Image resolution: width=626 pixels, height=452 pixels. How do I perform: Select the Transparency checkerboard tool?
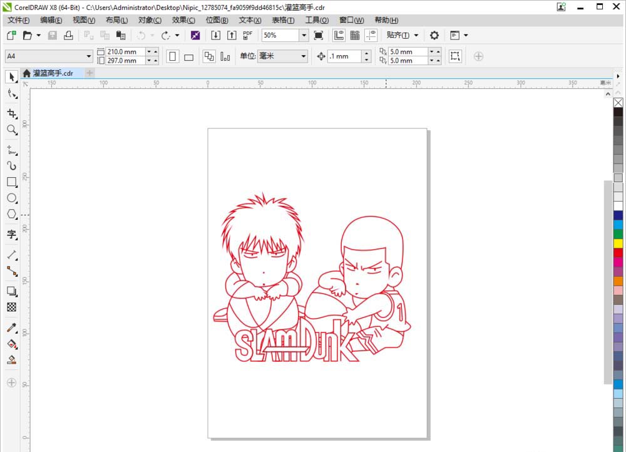(x=11, y=307)
